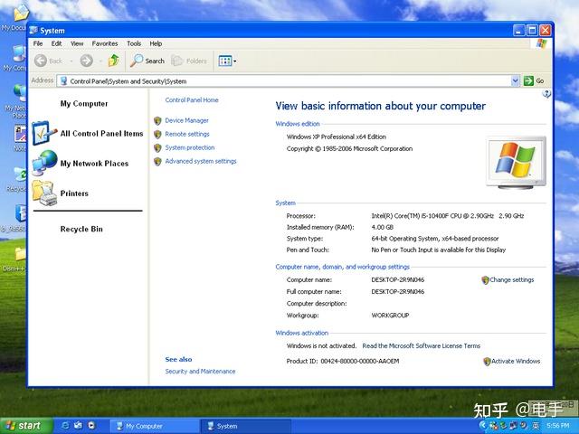Click the System window title bar icon
Screen dimensions: 579x434
pos(33,30)
